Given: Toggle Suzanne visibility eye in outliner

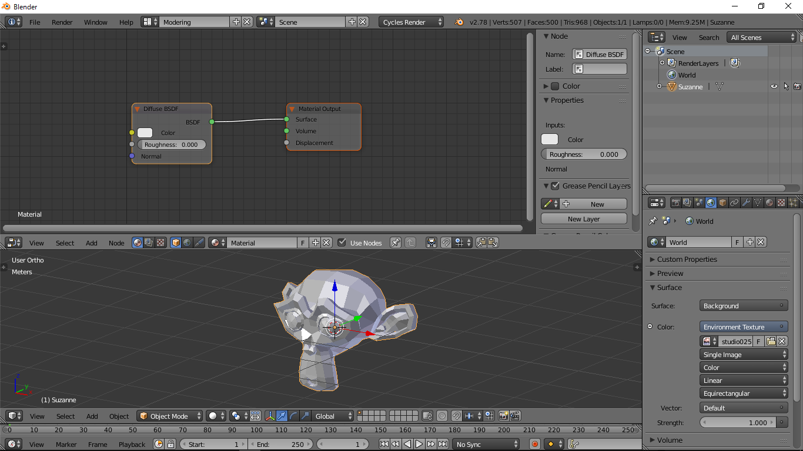Looking at the screenshot, I should (x=774, y=86).
